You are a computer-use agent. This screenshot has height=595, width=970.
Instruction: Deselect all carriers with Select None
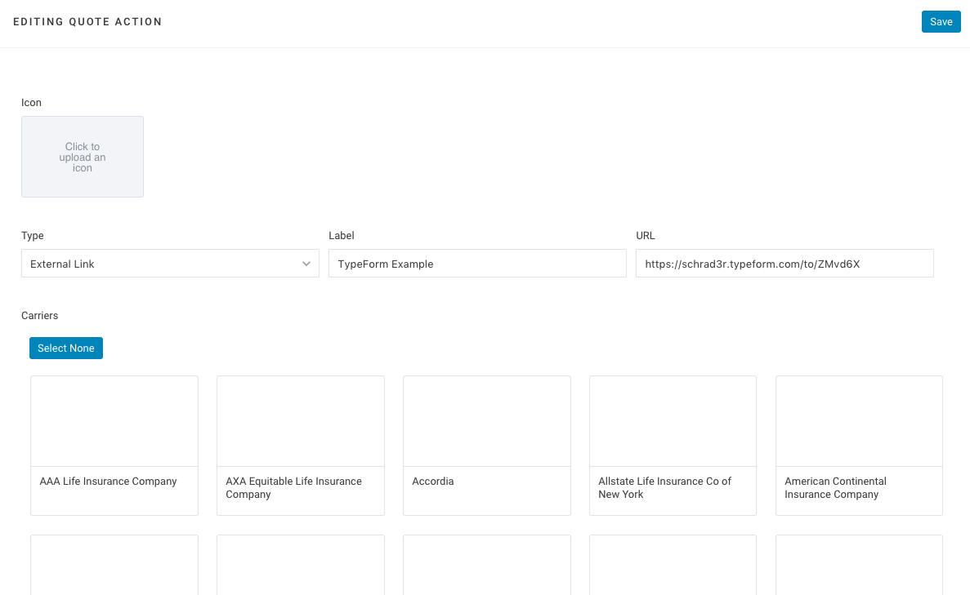click(66, 349)
